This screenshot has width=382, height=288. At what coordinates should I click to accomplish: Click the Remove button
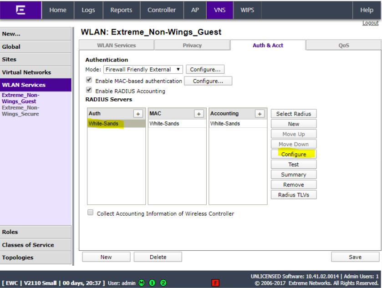click(x=294, y=185)
